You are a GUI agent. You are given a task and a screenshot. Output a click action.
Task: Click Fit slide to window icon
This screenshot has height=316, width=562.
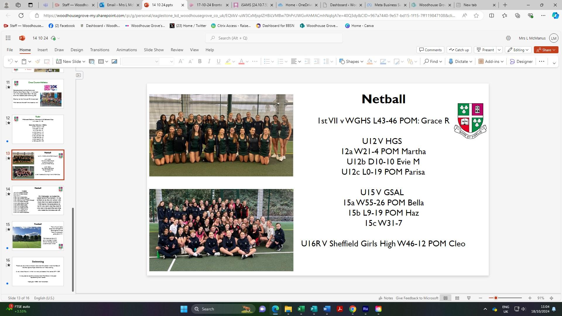tap(551, 298)
